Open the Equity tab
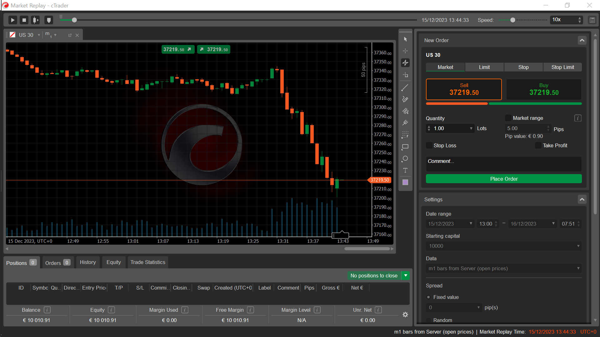This screenshot has width=600, height=337. 113,262
